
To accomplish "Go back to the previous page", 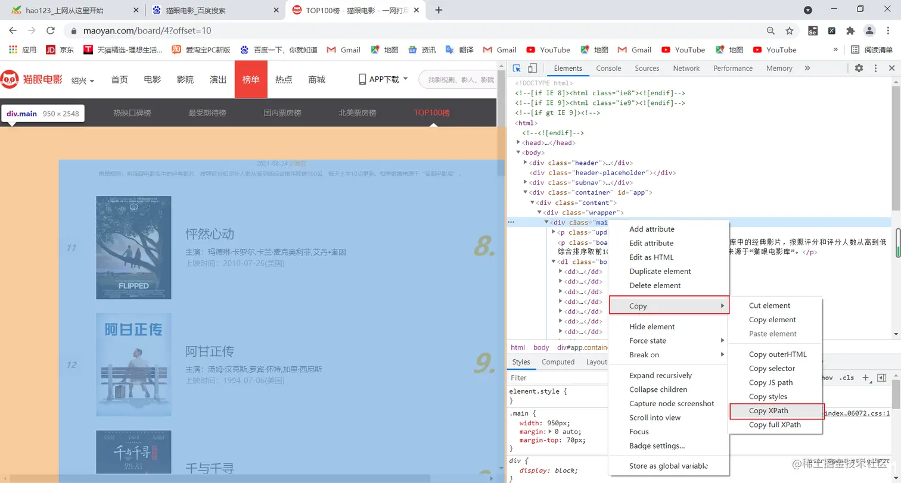I will (x=13, y=30).
